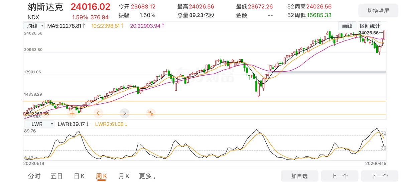Tap the current price 24016.02
Image resolution: width=401 pixels, height=185 pixels.
click(91, 7)
